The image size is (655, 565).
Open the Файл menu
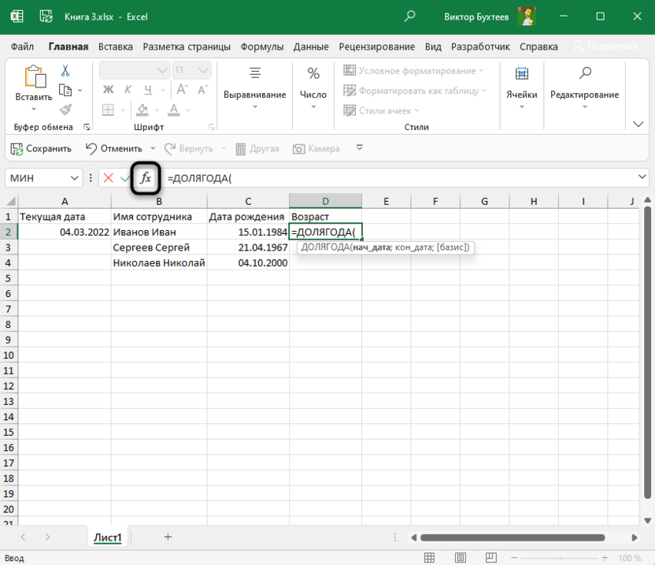click(x=22, y=46)
